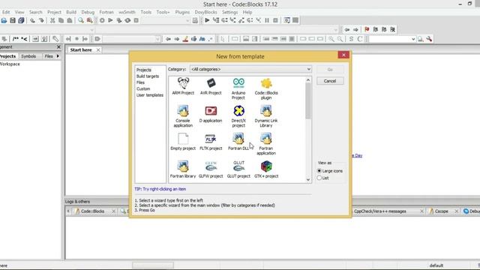Open the Fortran menu
480x270 pixels.
[106, 12]
